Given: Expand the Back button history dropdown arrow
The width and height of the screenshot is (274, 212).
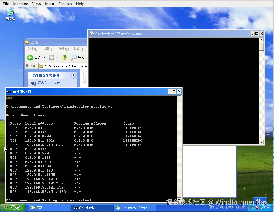Looking at the screenshot, I should click(x=44, y=58).
